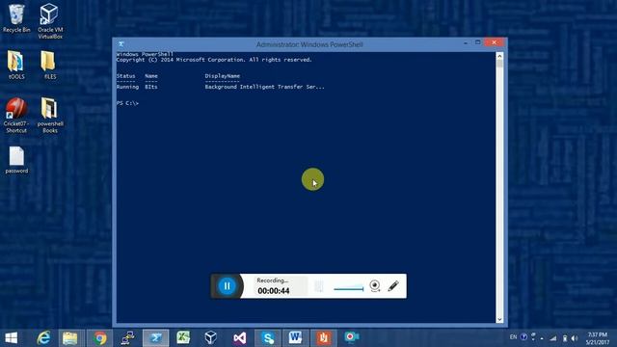617x347 pixels.
Task: Minimize the PowerShell window
Action: (x=466, y=42)
